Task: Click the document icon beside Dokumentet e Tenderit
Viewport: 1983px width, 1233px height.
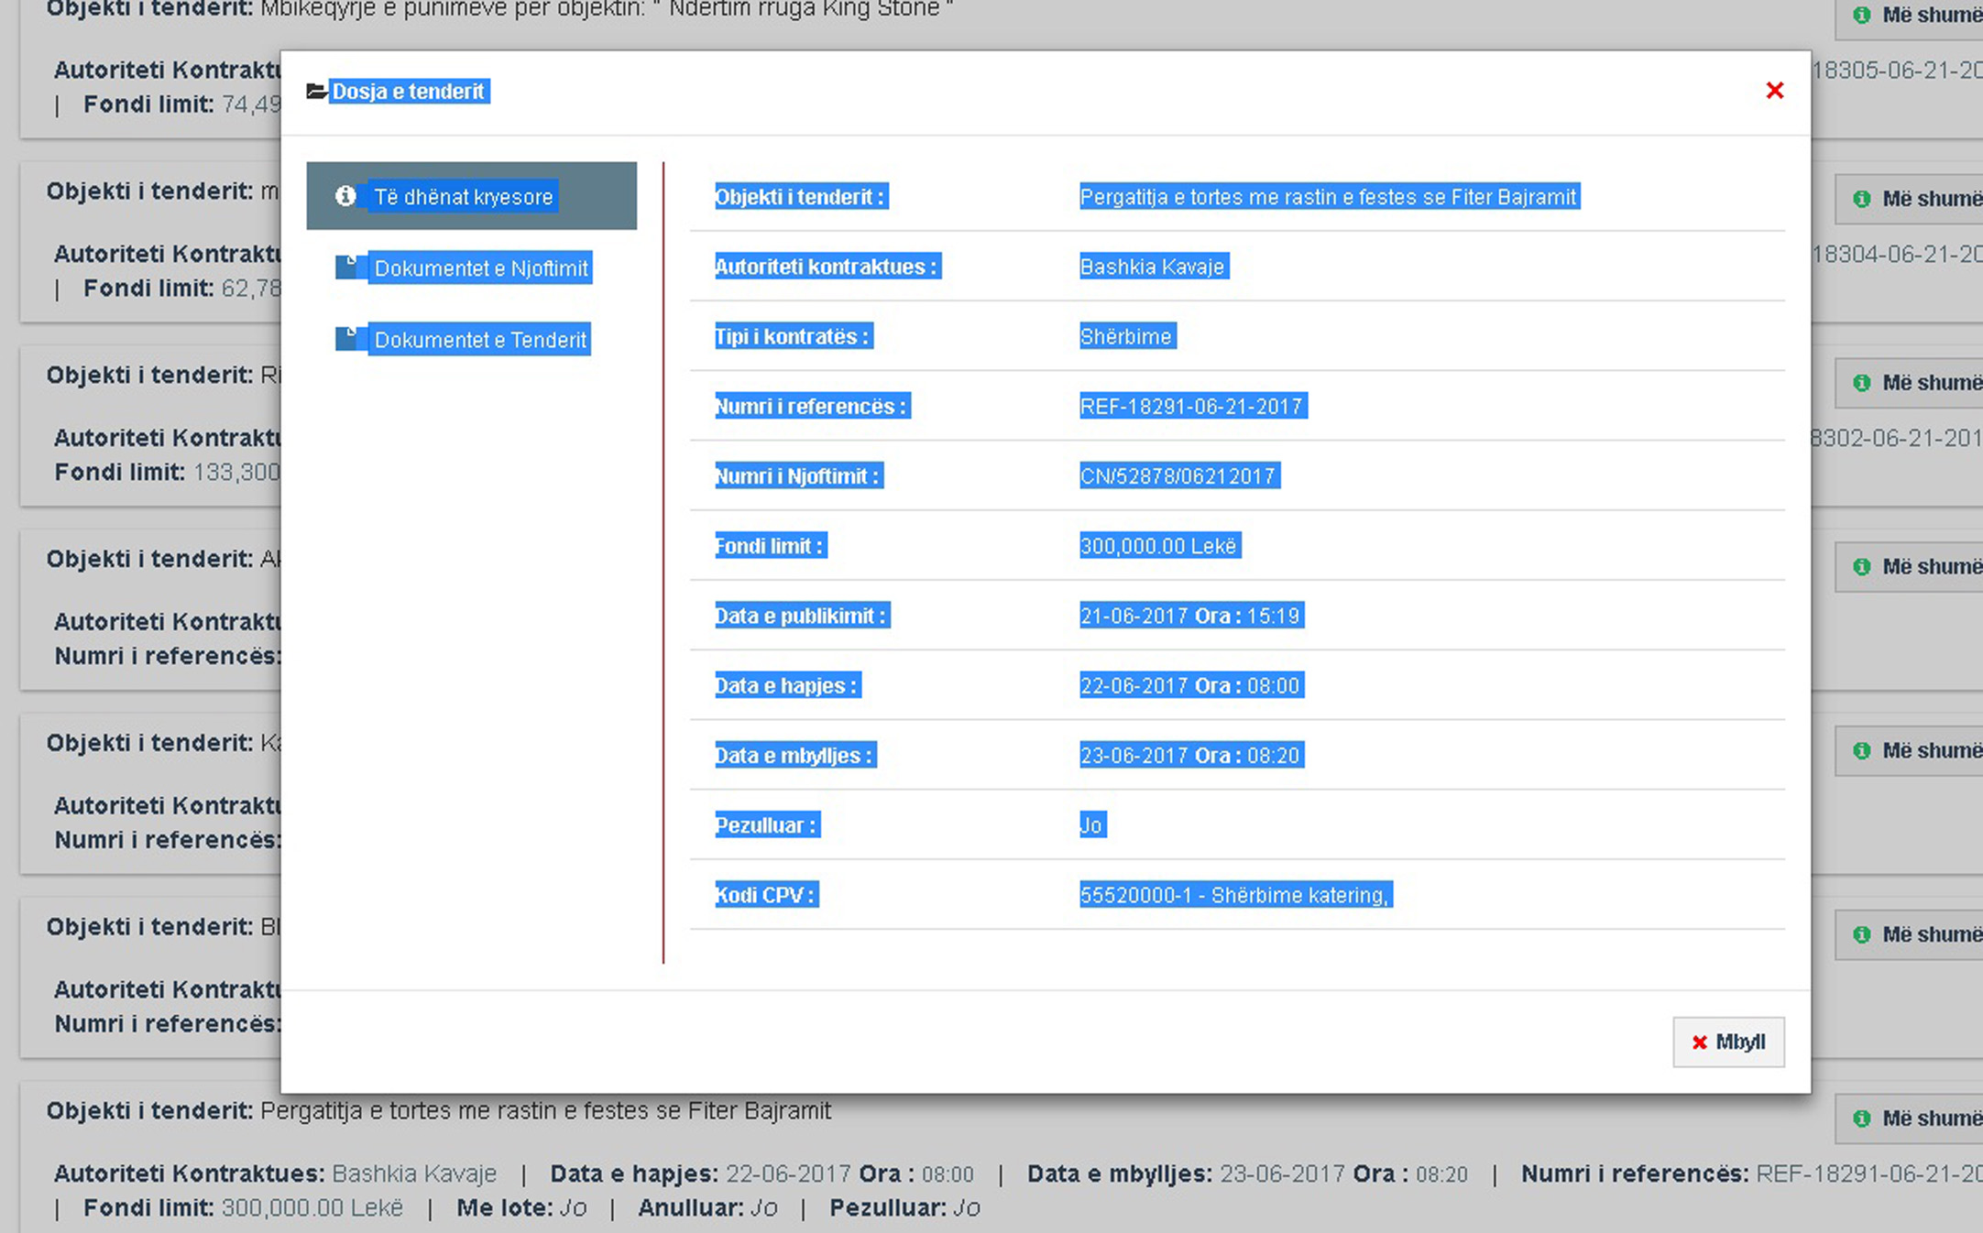Action: tap(347, 338)
